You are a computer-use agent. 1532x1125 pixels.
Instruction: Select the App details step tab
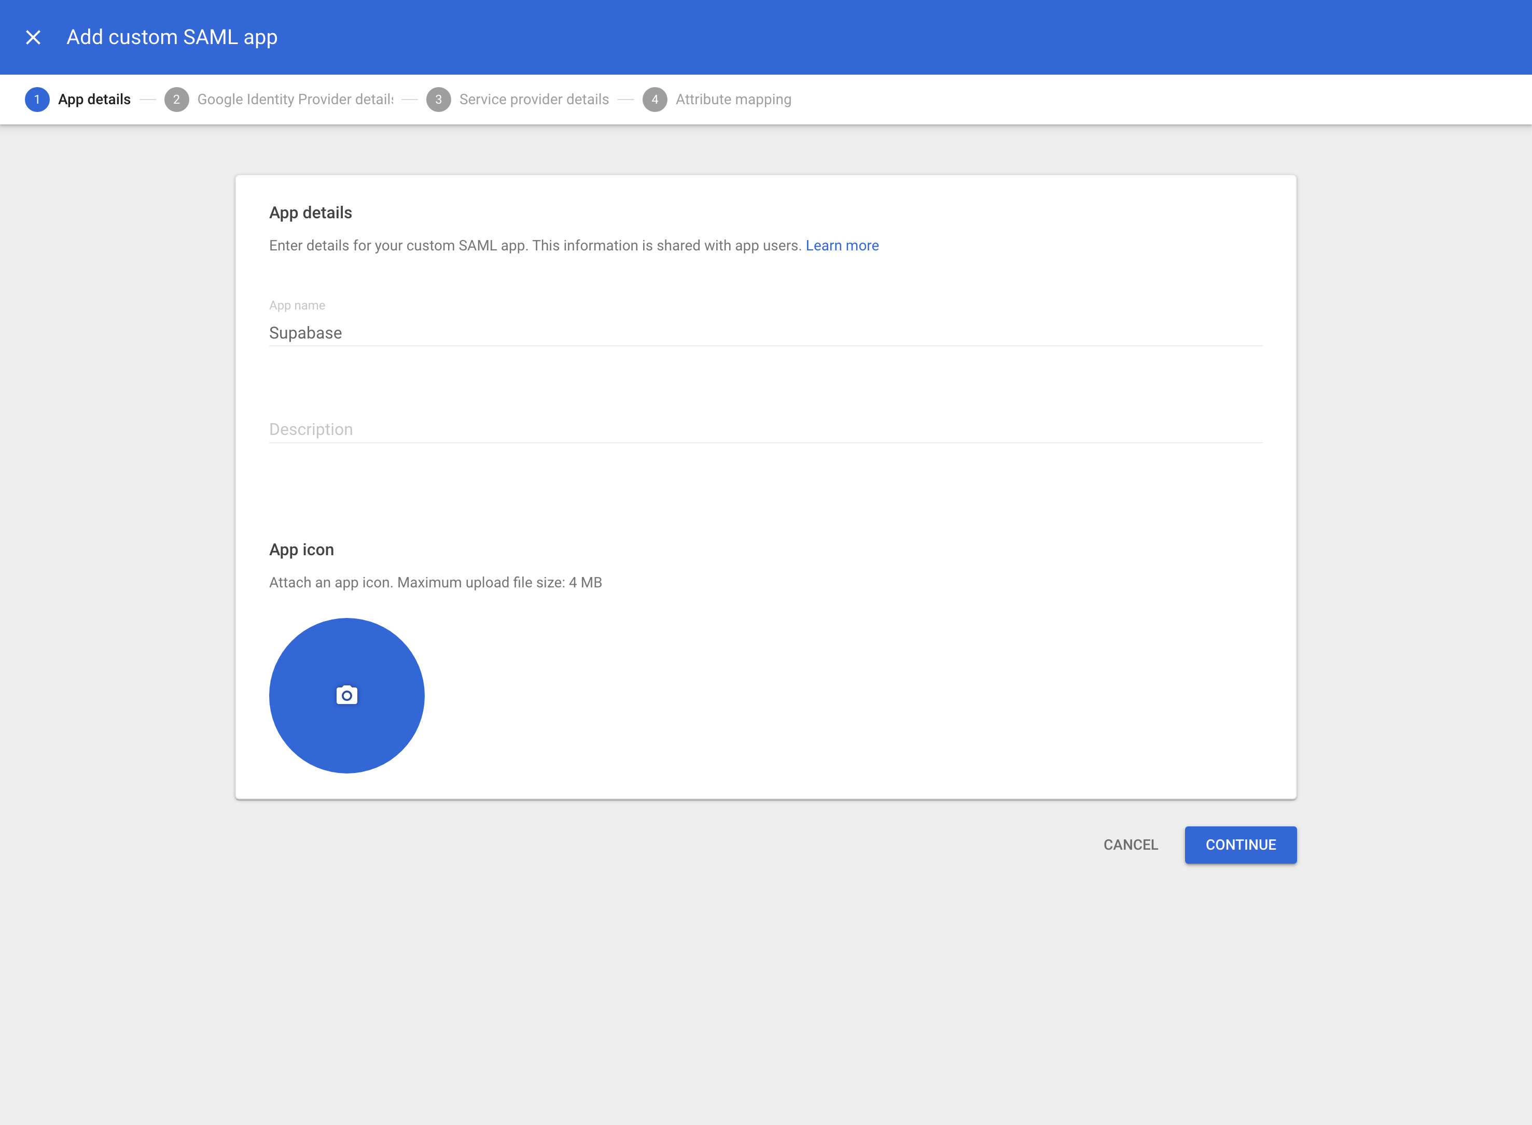93,99
